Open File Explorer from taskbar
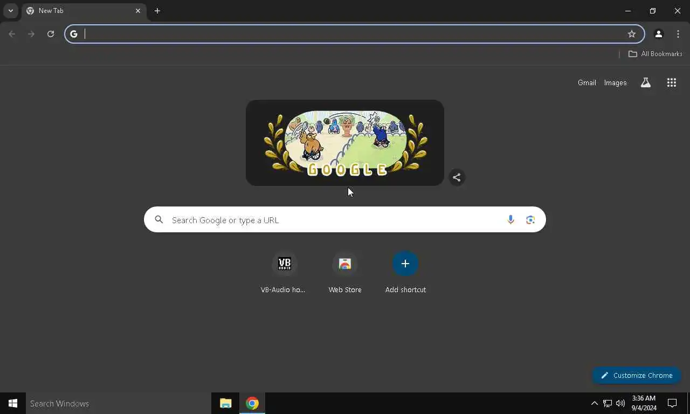The width and height of the screenshot is (690, 414). click(225, 403)
